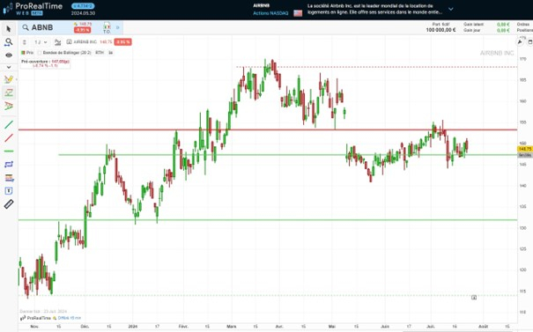Click the Différé 15 min link
Viewport: 533px width, 332px height.
pos(70,318)
